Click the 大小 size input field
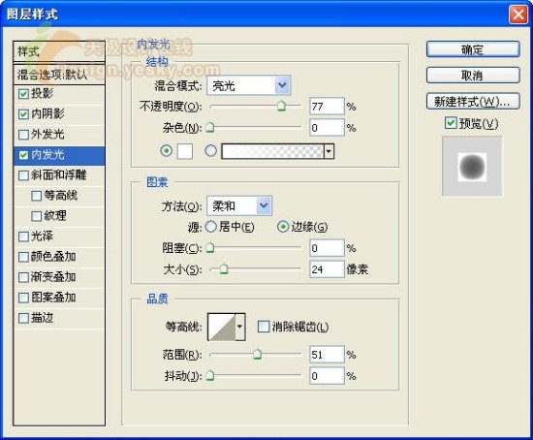The width and height of the screenshot is (533, 440). coord(327,269)
